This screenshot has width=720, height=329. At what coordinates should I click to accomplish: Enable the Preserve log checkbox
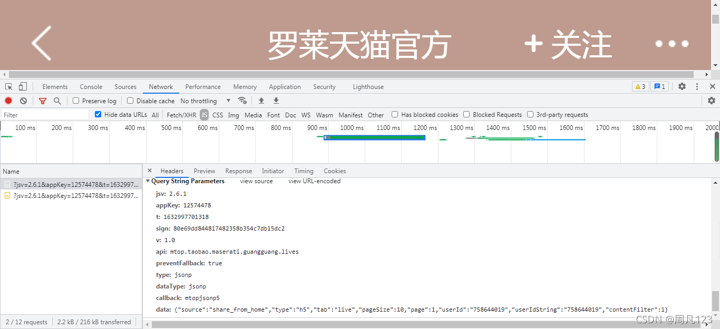tap(76, 101)
